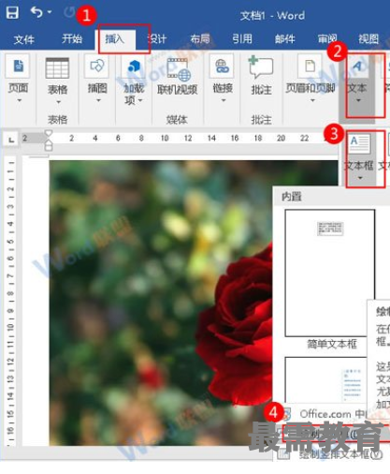
Task: Click the 页面 pages icon
Action: (x=18, y=67)
